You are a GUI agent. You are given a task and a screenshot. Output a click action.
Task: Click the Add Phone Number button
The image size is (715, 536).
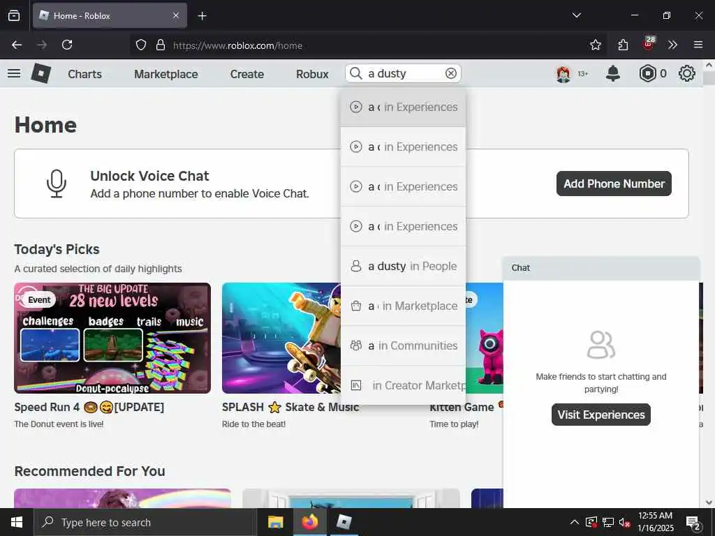click(x=614, y=184)
